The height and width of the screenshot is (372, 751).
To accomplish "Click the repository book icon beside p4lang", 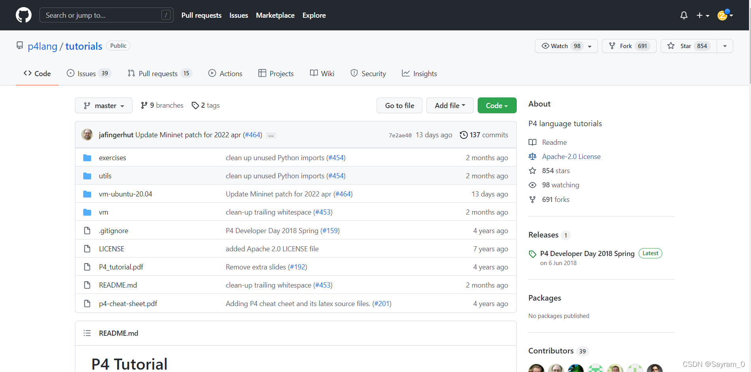I will tap(20, 46).
